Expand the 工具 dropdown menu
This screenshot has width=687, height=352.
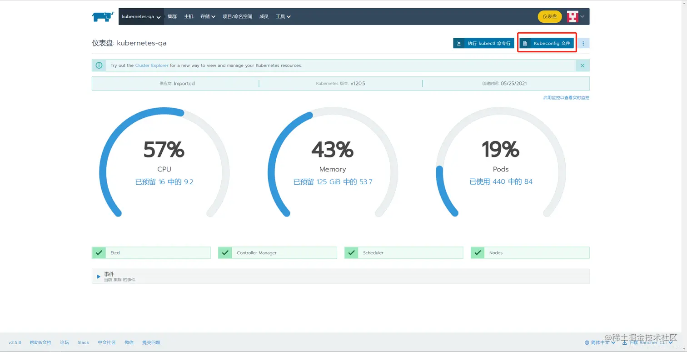click(283, 17)
